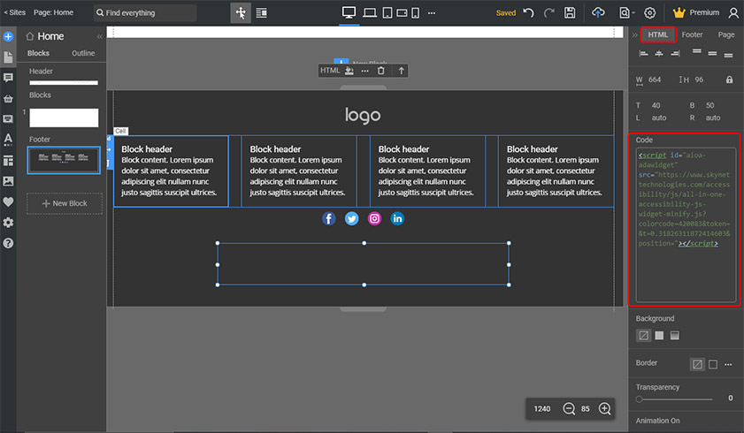Image resolution: width=744 pixels, height=433 pixels.
Task: Click the Find everything search field
Action: [145, 12]
